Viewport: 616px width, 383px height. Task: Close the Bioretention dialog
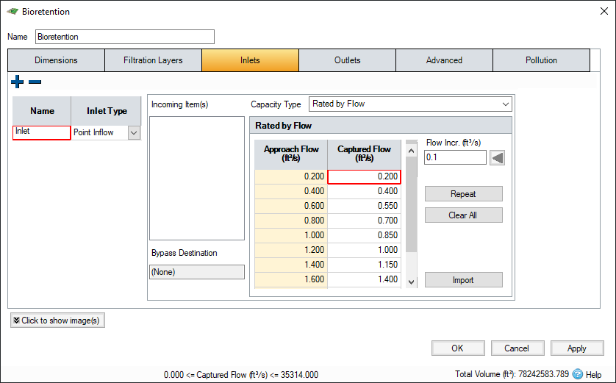(x=604, y=11)
